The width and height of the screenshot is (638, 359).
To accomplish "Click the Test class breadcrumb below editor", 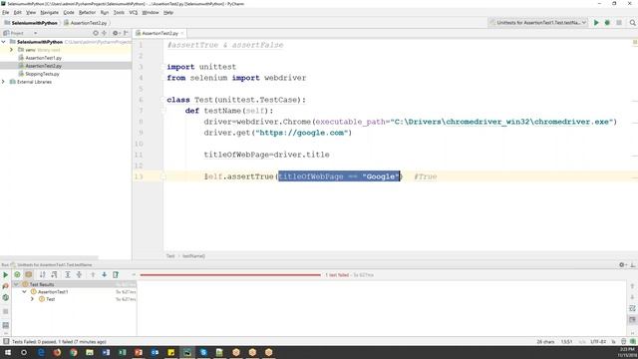I will (x=170, y=256).
